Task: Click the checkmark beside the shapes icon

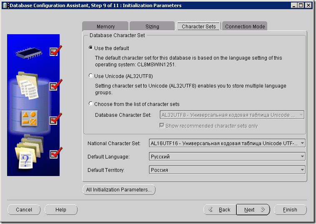Action: (x=55, y=119)
